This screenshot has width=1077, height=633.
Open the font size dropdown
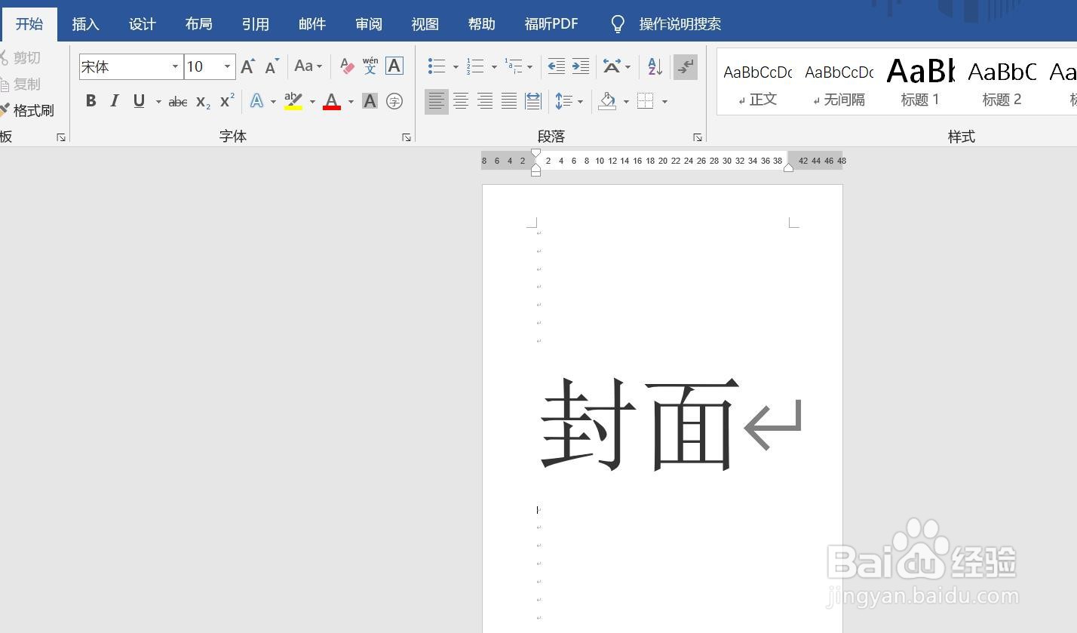tap(226, 66)
